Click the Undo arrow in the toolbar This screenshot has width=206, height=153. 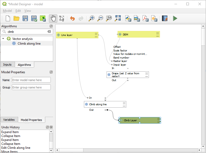[x=72, y=18]
